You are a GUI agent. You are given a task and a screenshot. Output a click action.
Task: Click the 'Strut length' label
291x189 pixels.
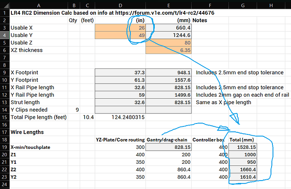[25, 102]
